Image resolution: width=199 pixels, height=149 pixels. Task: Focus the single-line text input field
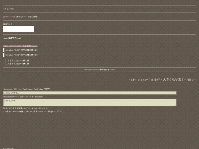pyautogui.click(x=90, y=93)
